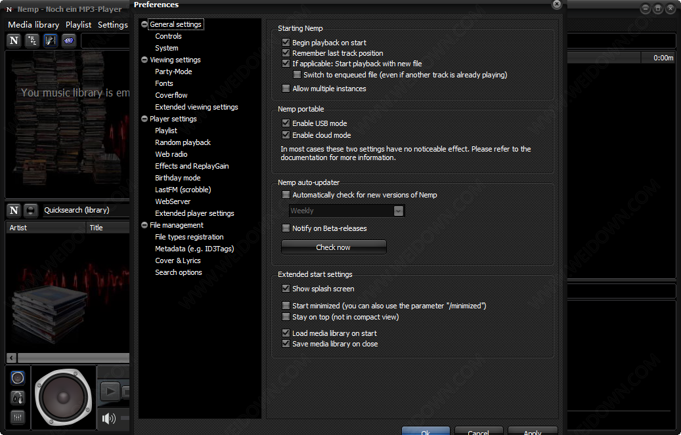Select System in the preferences tree
The height and width of the screenshot is (435, 681).
click(x=166, y=48)
